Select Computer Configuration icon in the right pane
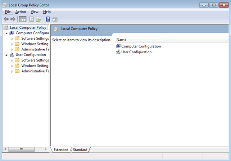 click(118, 46)
